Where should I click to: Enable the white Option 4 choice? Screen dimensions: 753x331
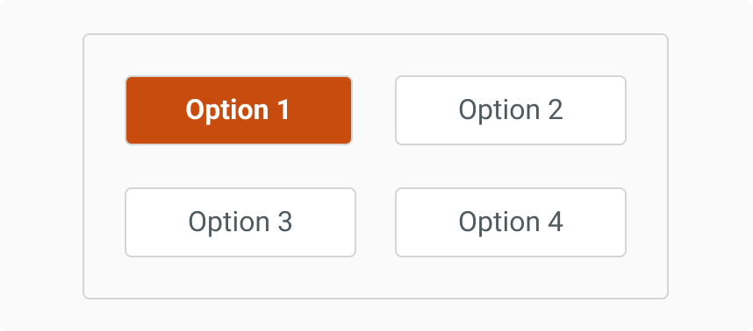click(511, 222)
